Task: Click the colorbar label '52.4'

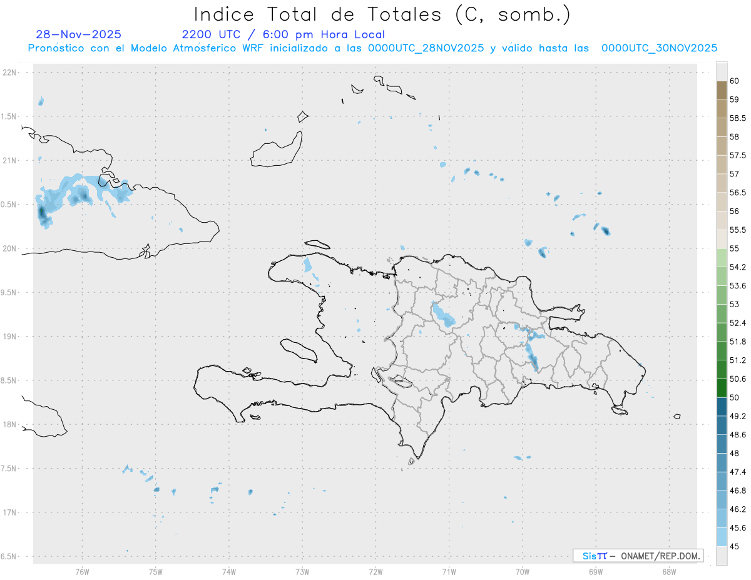Action: [x=738, y=323]
